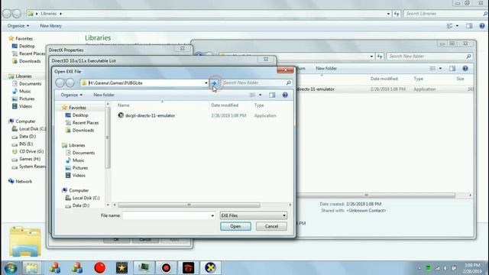Click search magnifier in Open EXE File dialog
The image size is (489, 275).
289,83
